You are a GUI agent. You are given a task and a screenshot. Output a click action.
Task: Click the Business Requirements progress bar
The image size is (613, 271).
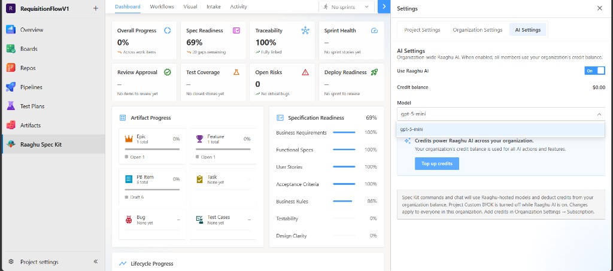coord(344,133)
